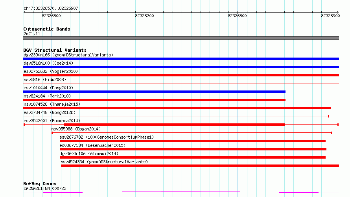The height and width of the screenshot is (197, 350).
Task: Click the 82326800 ruler position label
Action: (237, 16)
